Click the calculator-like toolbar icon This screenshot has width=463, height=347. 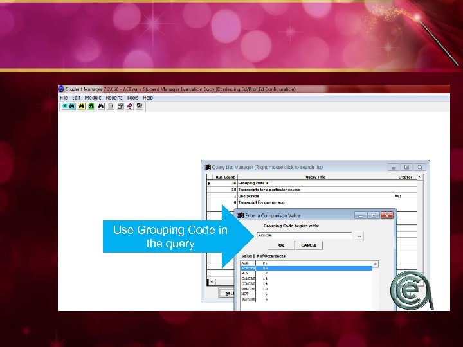point(120,106)
